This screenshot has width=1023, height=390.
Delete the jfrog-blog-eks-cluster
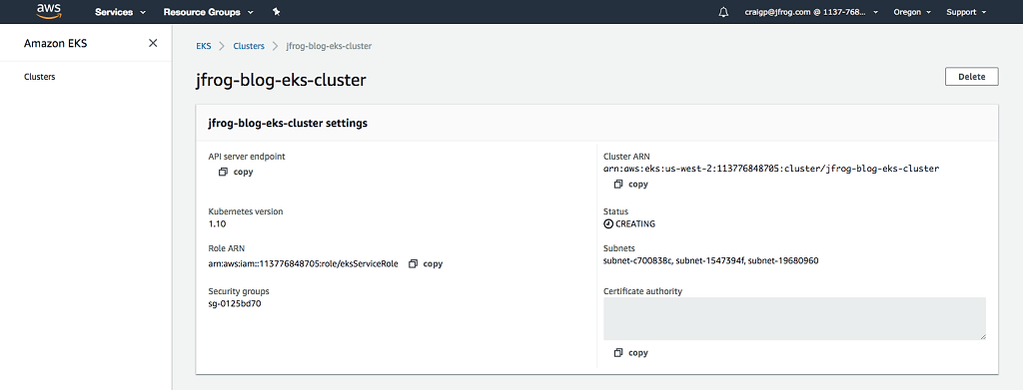point(971,76)
